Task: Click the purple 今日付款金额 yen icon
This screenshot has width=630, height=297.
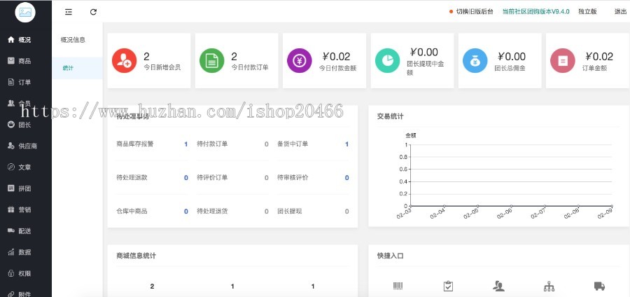Action: [x=300, y=61]
